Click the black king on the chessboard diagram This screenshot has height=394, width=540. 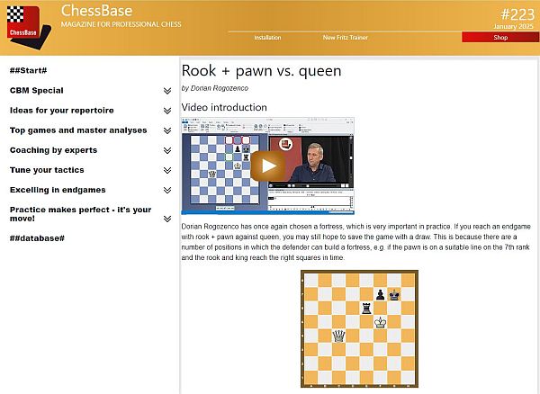point(393,293)
